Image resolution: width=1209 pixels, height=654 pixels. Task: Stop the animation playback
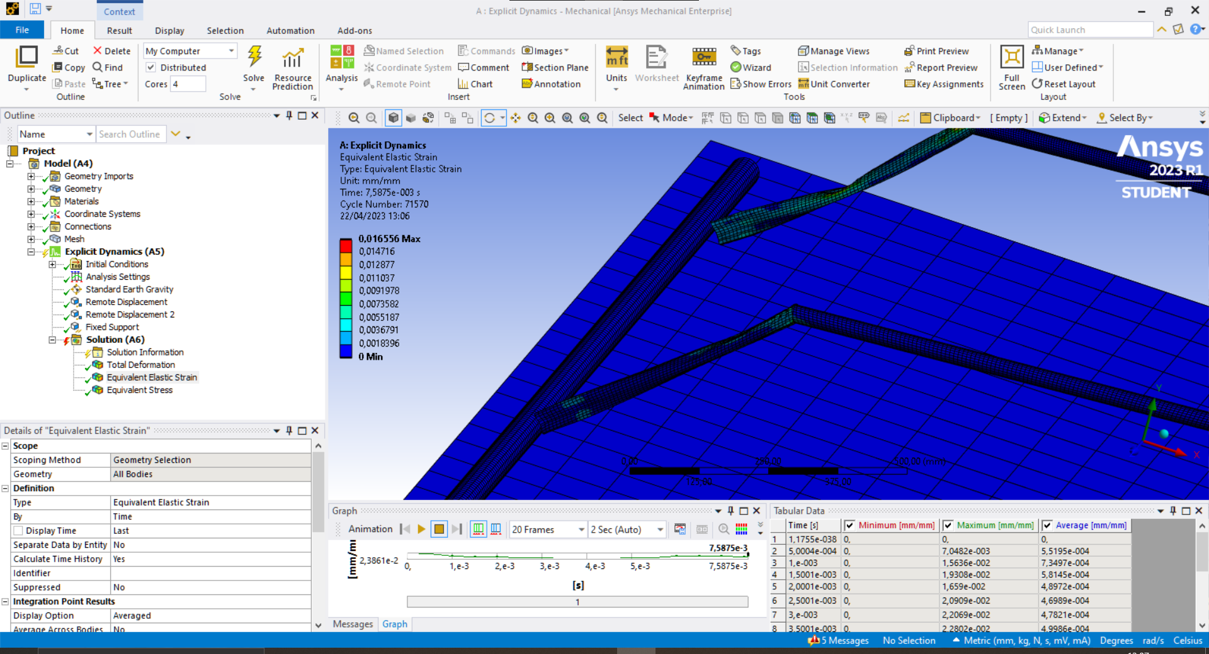(439, 529)
